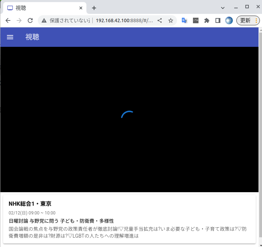Click broadcast time 02/12(日) 09:00 ~ 10:00

pyautogui.click(x=32, y=213)
